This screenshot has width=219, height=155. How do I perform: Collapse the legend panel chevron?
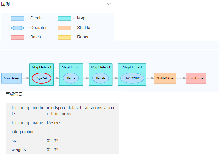(x=109, y=4)
